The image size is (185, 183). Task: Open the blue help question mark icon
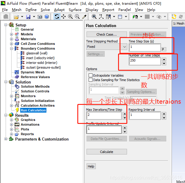pyautogui.click(x=47, y=17)
